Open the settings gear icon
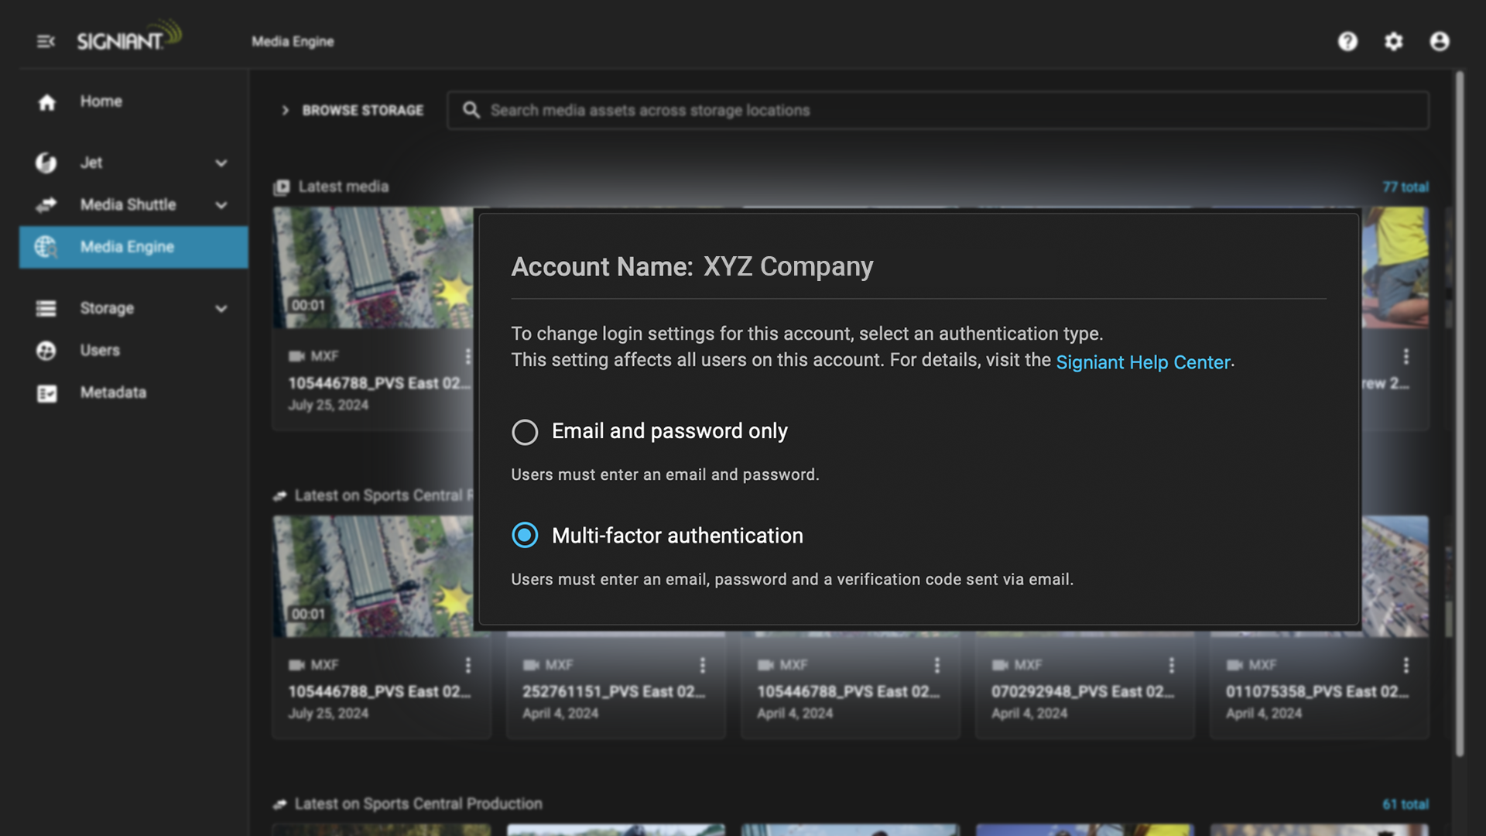 click(1393, 42)
